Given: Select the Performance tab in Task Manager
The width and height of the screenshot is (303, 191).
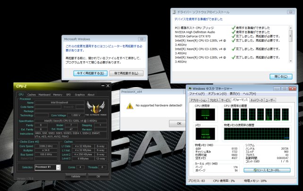Looking at the screenshot, I should (240, 100).
